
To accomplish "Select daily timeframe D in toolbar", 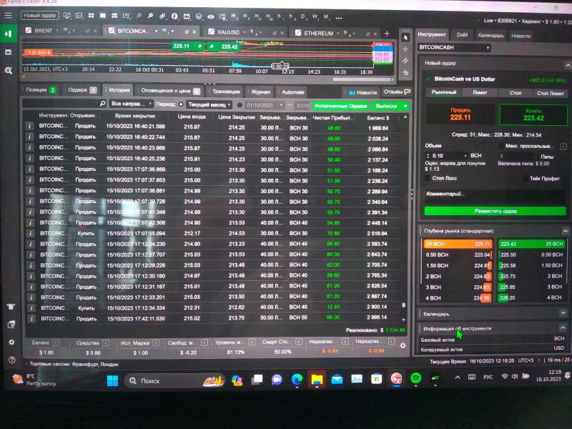I will point(302,16).
